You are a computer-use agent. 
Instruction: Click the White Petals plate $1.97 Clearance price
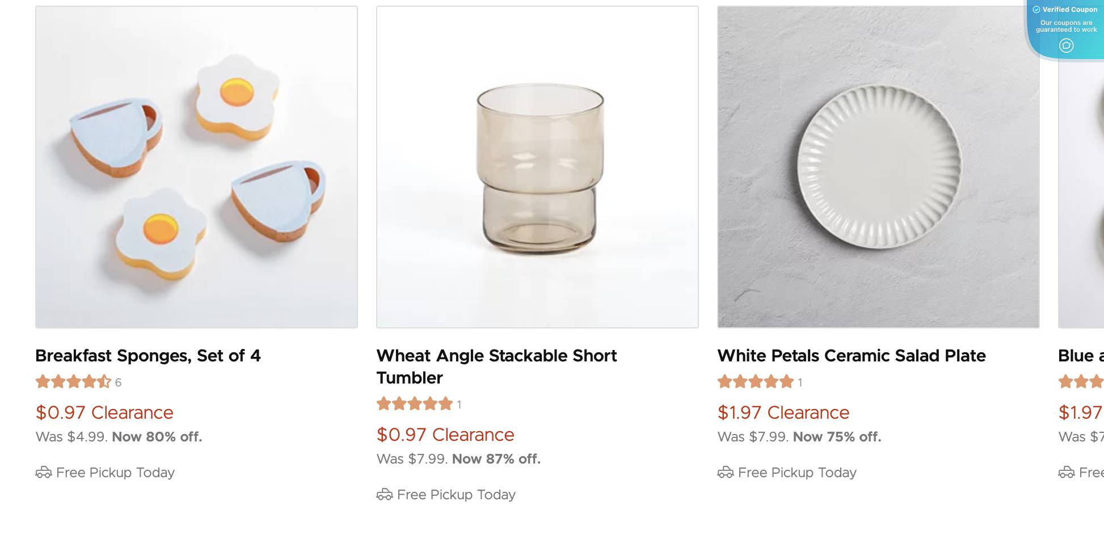(783, 412)
